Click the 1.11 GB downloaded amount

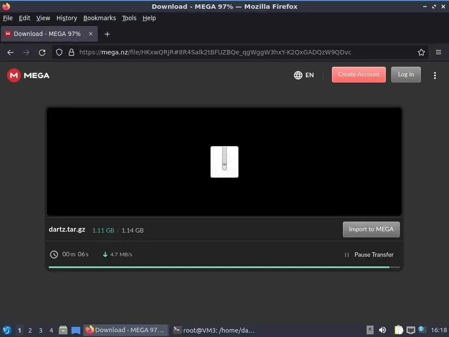coord(103,230)
